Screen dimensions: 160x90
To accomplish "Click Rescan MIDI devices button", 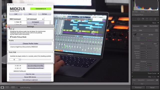I will (30, 77).
